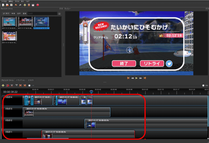Import files using the green plus toolbar icon
The image size is (209, 143).
click(25, 5)
